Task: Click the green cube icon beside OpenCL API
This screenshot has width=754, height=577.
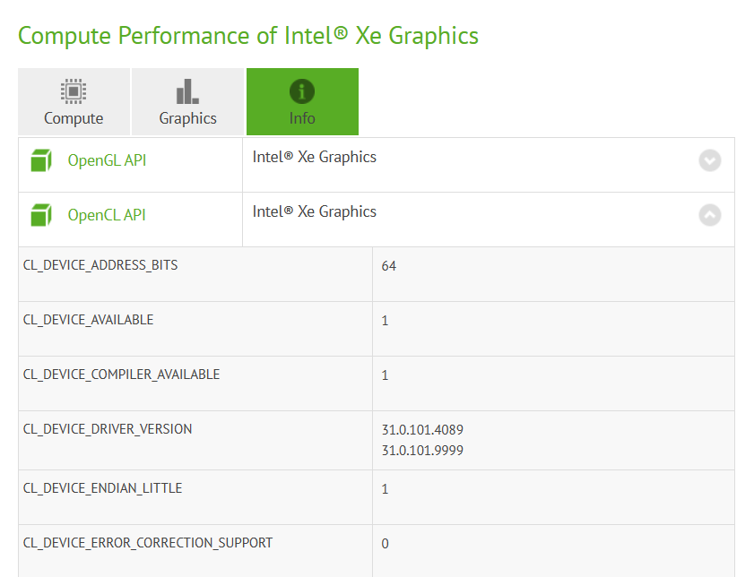Action: point(41,216)
